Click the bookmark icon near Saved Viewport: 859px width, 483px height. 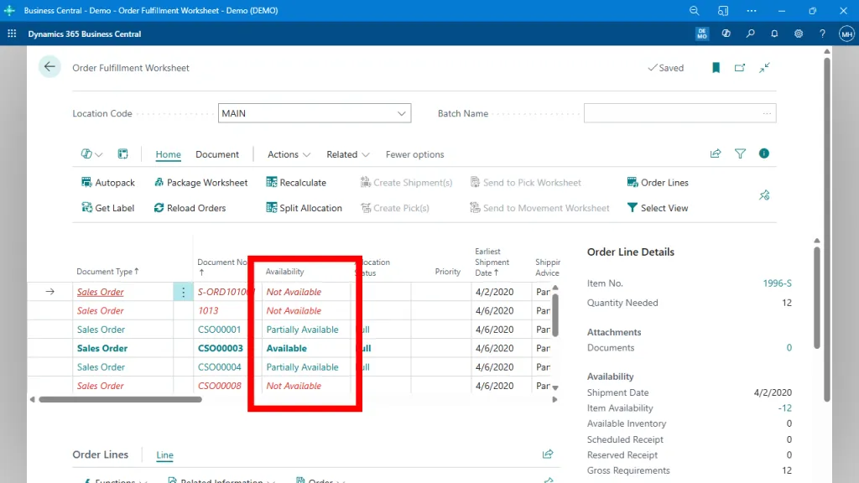point(716,67)
